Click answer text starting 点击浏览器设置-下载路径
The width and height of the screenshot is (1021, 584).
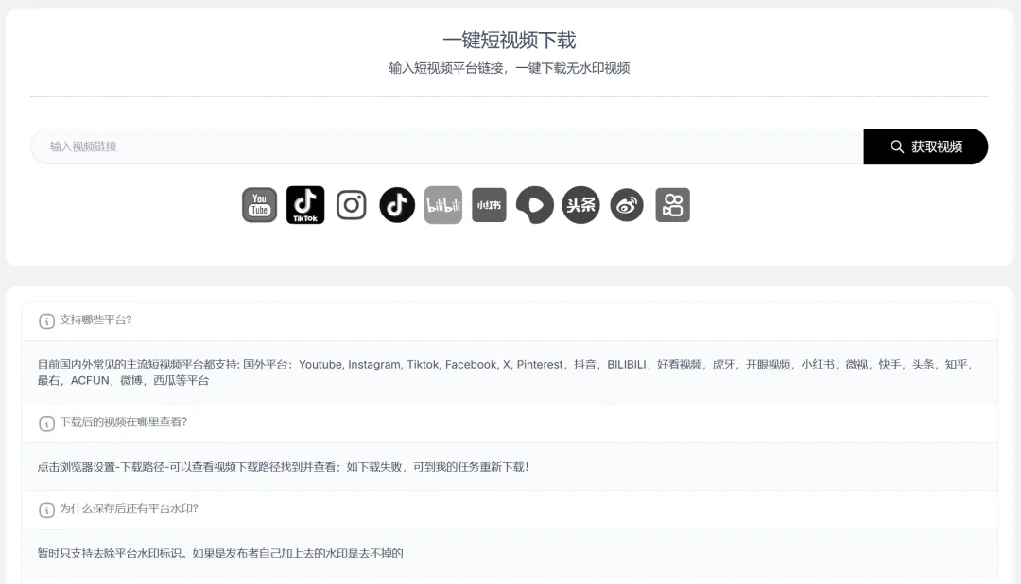[284, 467]
